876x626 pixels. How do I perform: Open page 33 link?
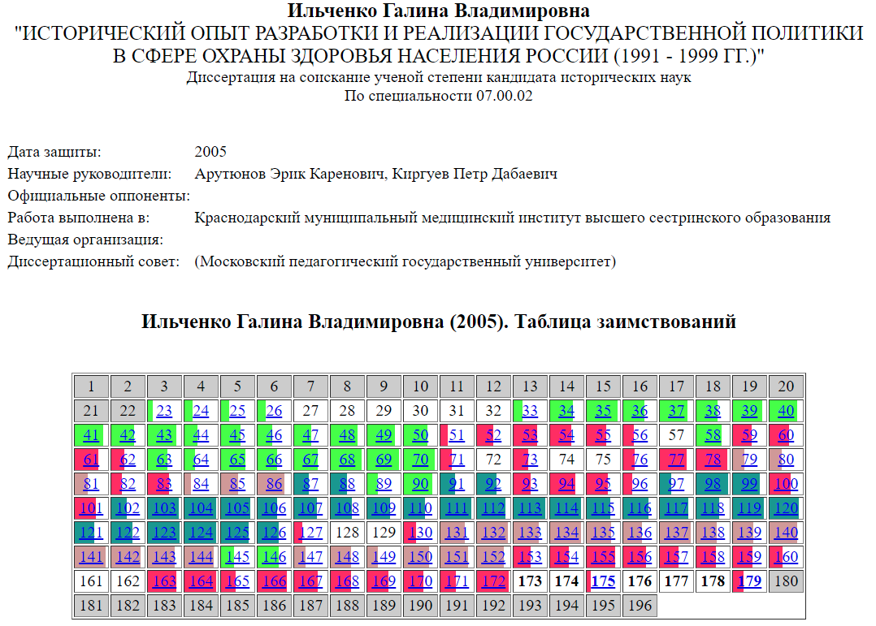[x=530, y=411]
